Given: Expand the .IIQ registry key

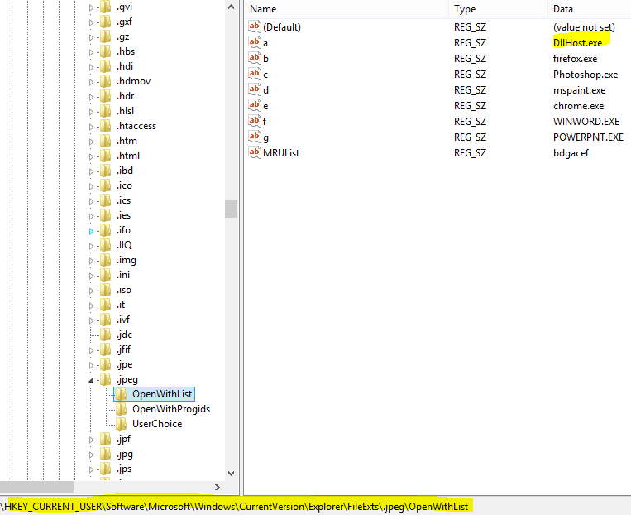Looking at the screenshot, I should click(x=91, y=246).
